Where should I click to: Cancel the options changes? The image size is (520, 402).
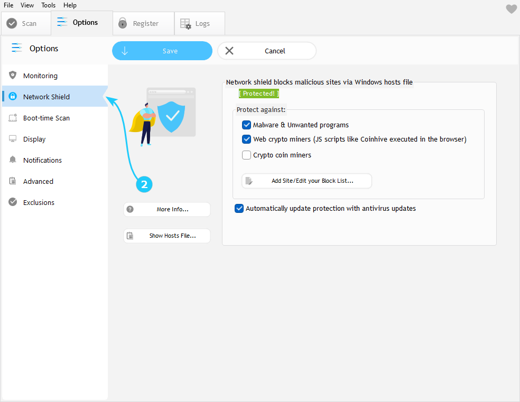coord(267,51)
